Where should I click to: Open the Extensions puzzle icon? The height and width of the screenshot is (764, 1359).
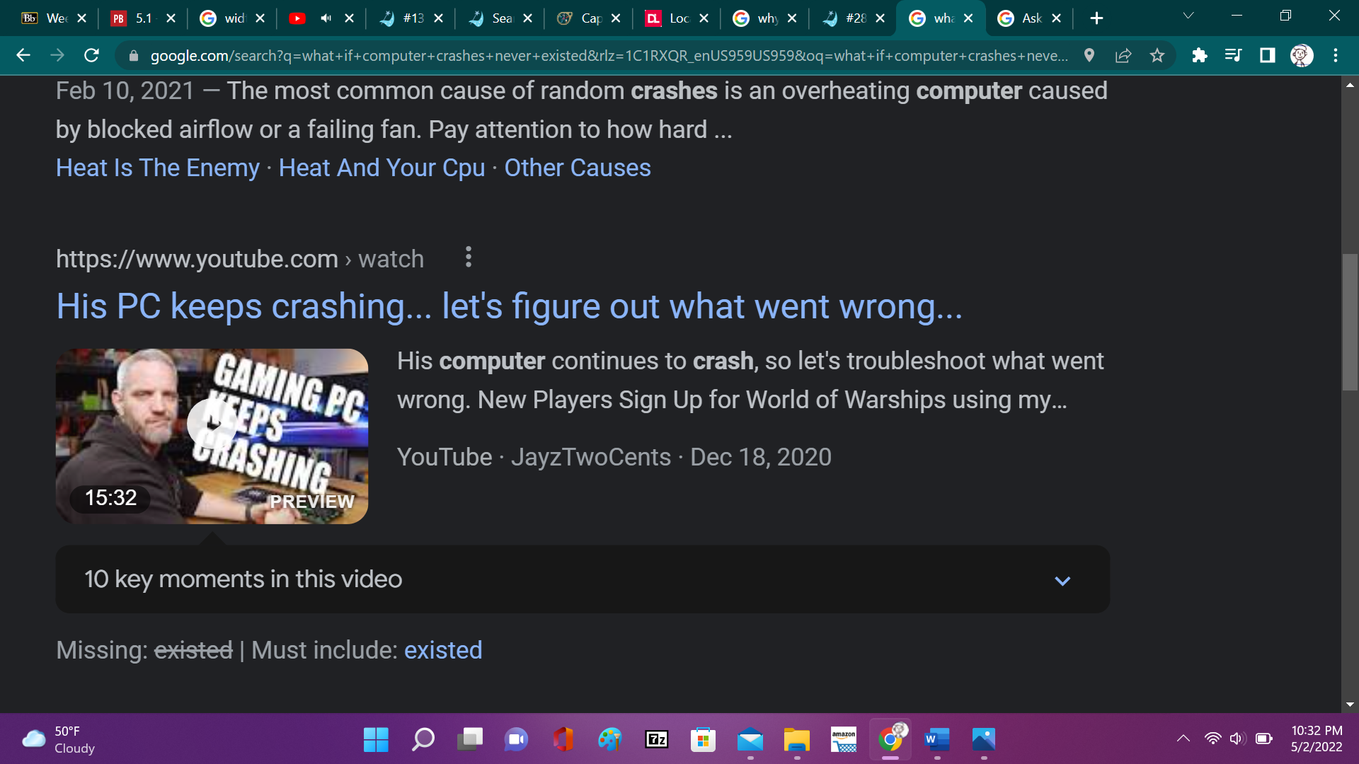point(1199,55)
